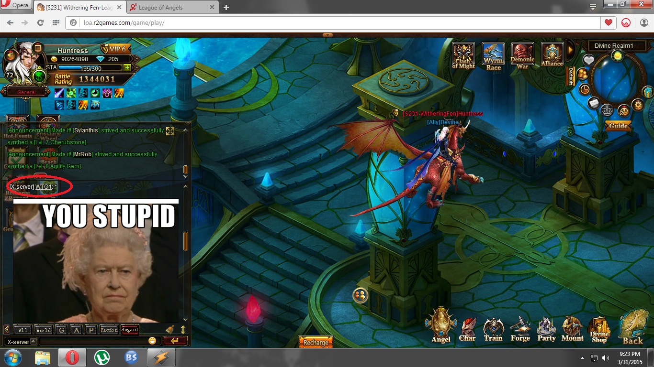
Task: Toggle the Default side tab
Action: coord(571,76)
